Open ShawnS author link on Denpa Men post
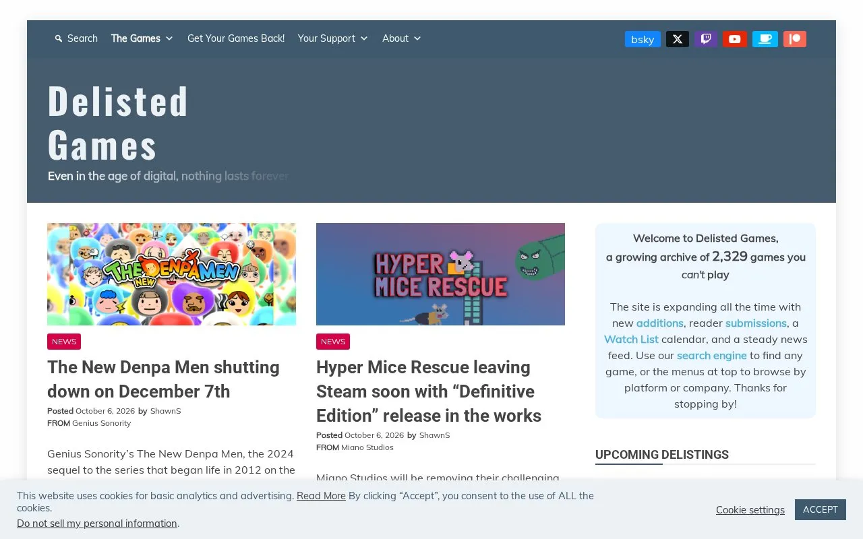 165,411
